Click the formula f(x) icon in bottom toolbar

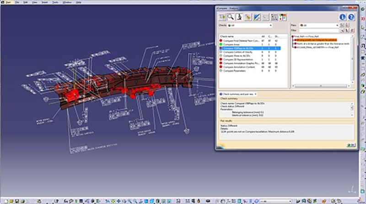pos(66,201)
